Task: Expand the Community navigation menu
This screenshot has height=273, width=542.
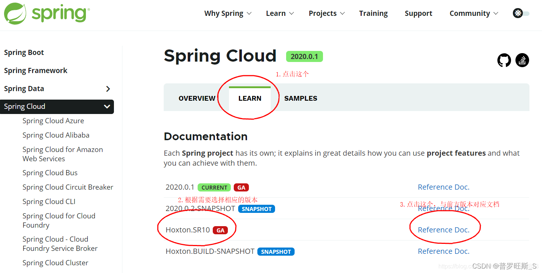Action: click(x=474, y=13)
